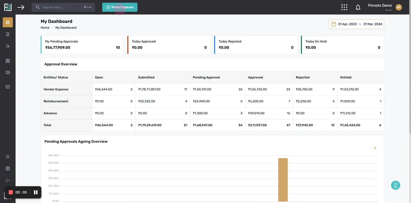Select the Reimbursement row label
This screenshot has height=203, width=411.
click(x=56, y=101)
